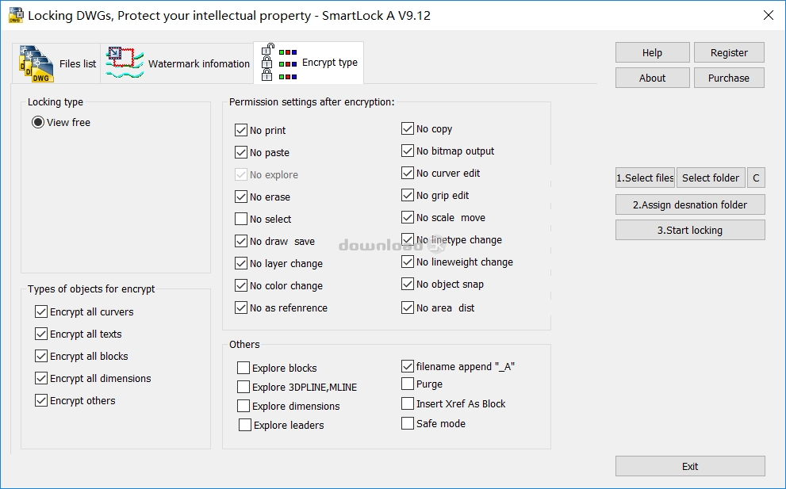
Task: Click the small C button
Action: tap(756, 178)
